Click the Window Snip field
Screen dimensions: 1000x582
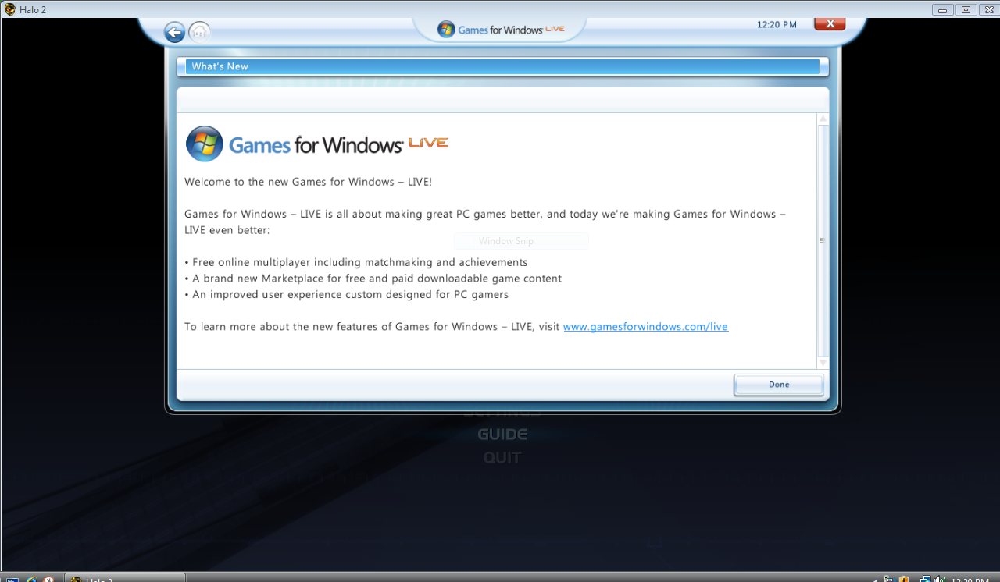[521, 240]
